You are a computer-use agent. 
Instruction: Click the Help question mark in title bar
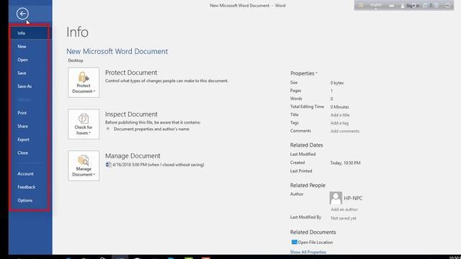click(431, 6)
